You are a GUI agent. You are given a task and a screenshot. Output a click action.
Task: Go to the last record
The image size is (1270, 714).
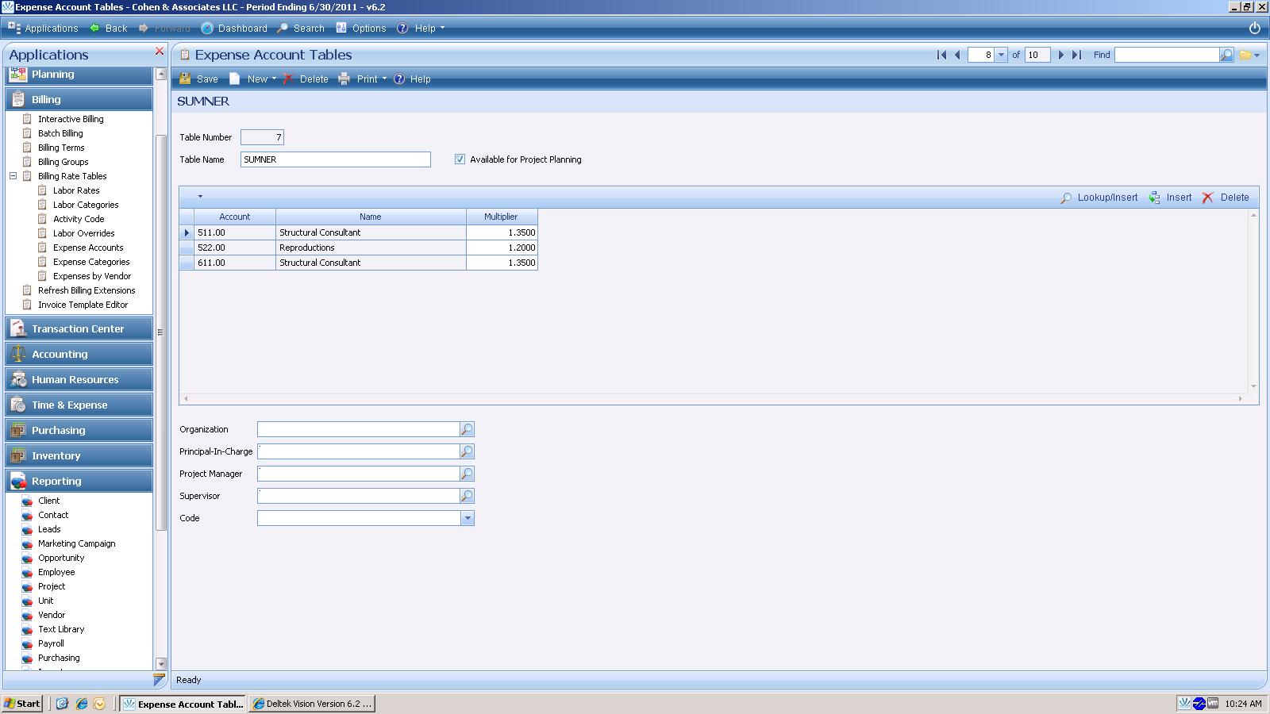coord(1076,55)
